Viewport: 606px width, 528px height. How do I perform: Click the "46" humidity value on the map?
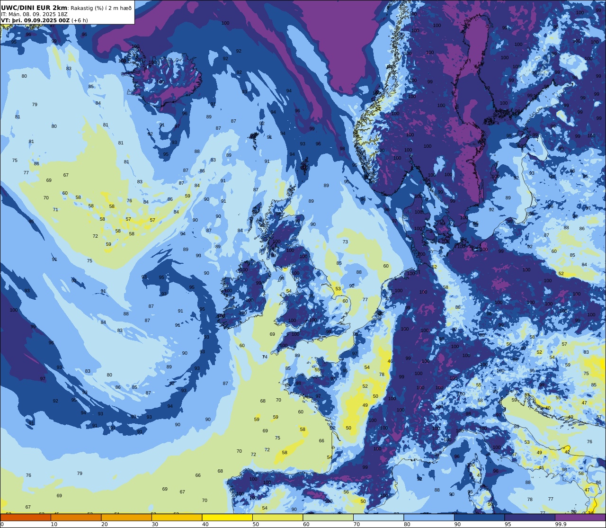tap(390, 361)
